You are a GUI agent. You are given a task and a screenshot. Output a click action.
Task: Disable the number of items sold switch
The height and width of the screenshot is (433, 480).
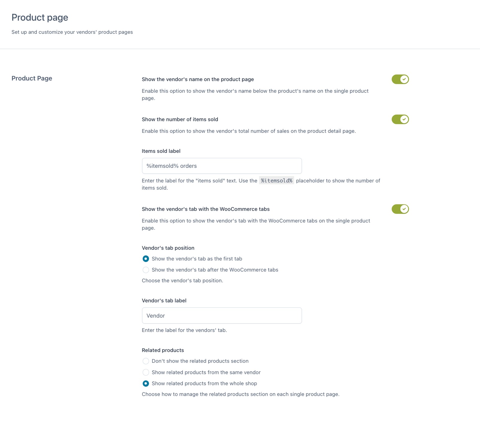pos(400,119)
